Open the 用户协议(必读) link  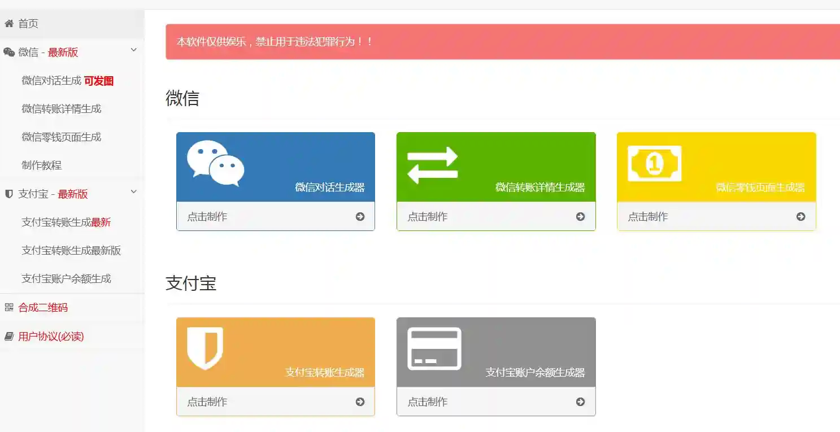point(51,337)
